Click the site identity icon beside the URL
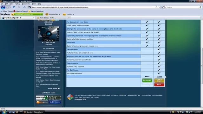This screenshot has width=203, height=114. (x=29, y=7)
